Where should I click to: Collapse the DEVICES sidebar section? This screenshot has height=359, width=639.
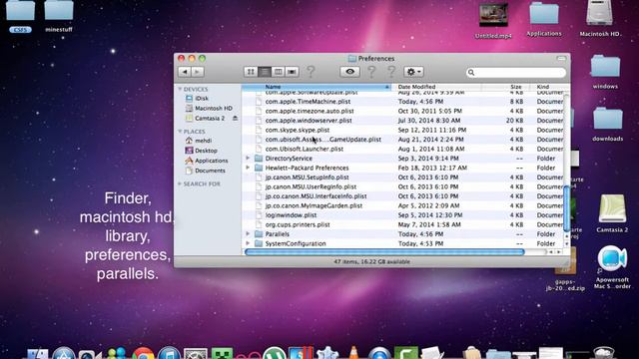coord(180,89)
